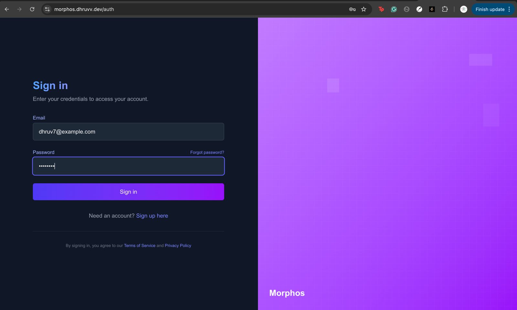Click the "Email" field label
517x310 pixels.
coord(39,118)
